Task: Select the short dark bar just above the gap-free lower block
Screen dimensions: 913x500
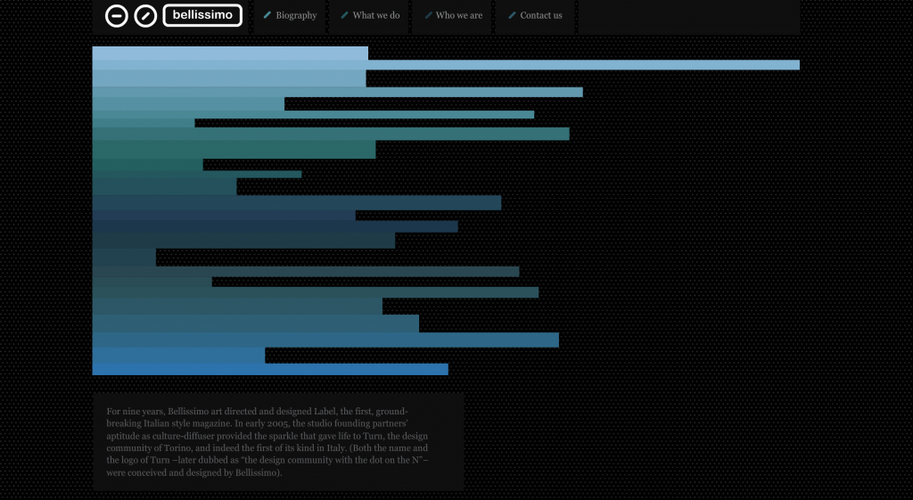Action: click(124, 257)
